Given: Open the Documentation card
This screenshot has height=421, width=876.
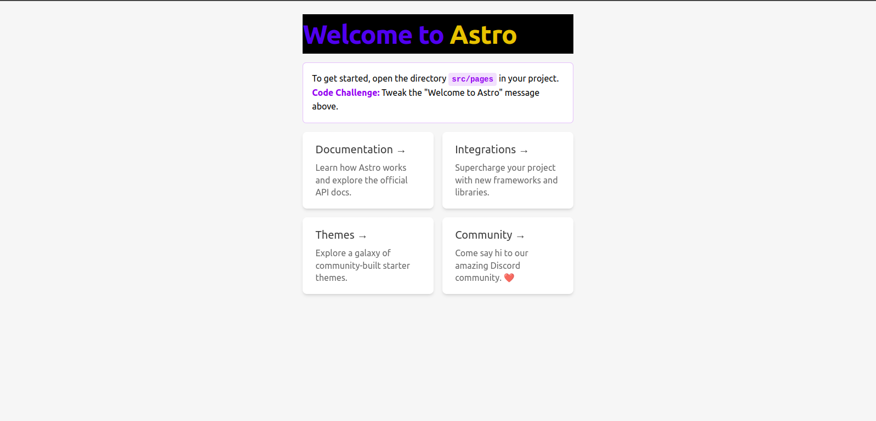Looking at the screenshot, I should coord(368,170).
